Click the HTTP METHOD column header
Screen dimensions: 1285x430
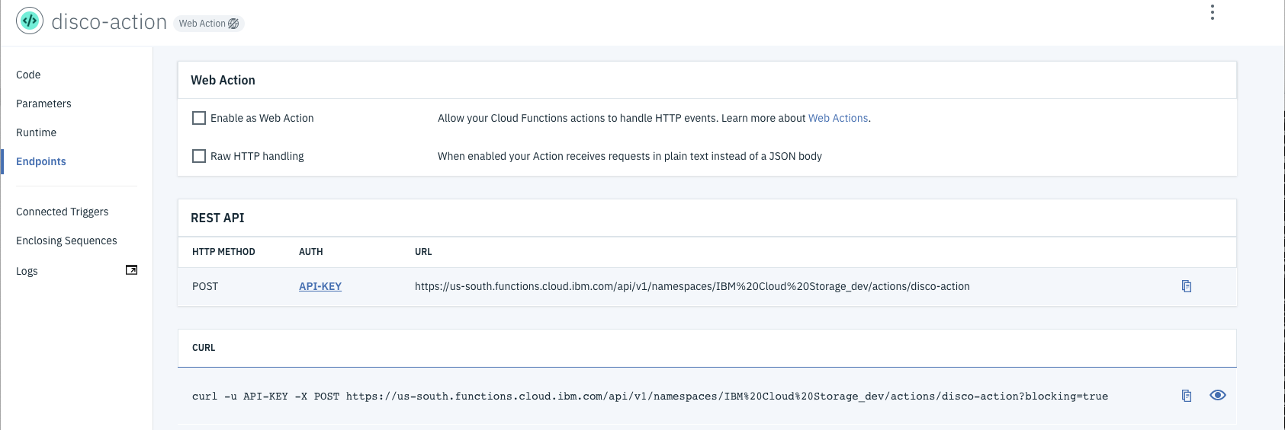223,252
